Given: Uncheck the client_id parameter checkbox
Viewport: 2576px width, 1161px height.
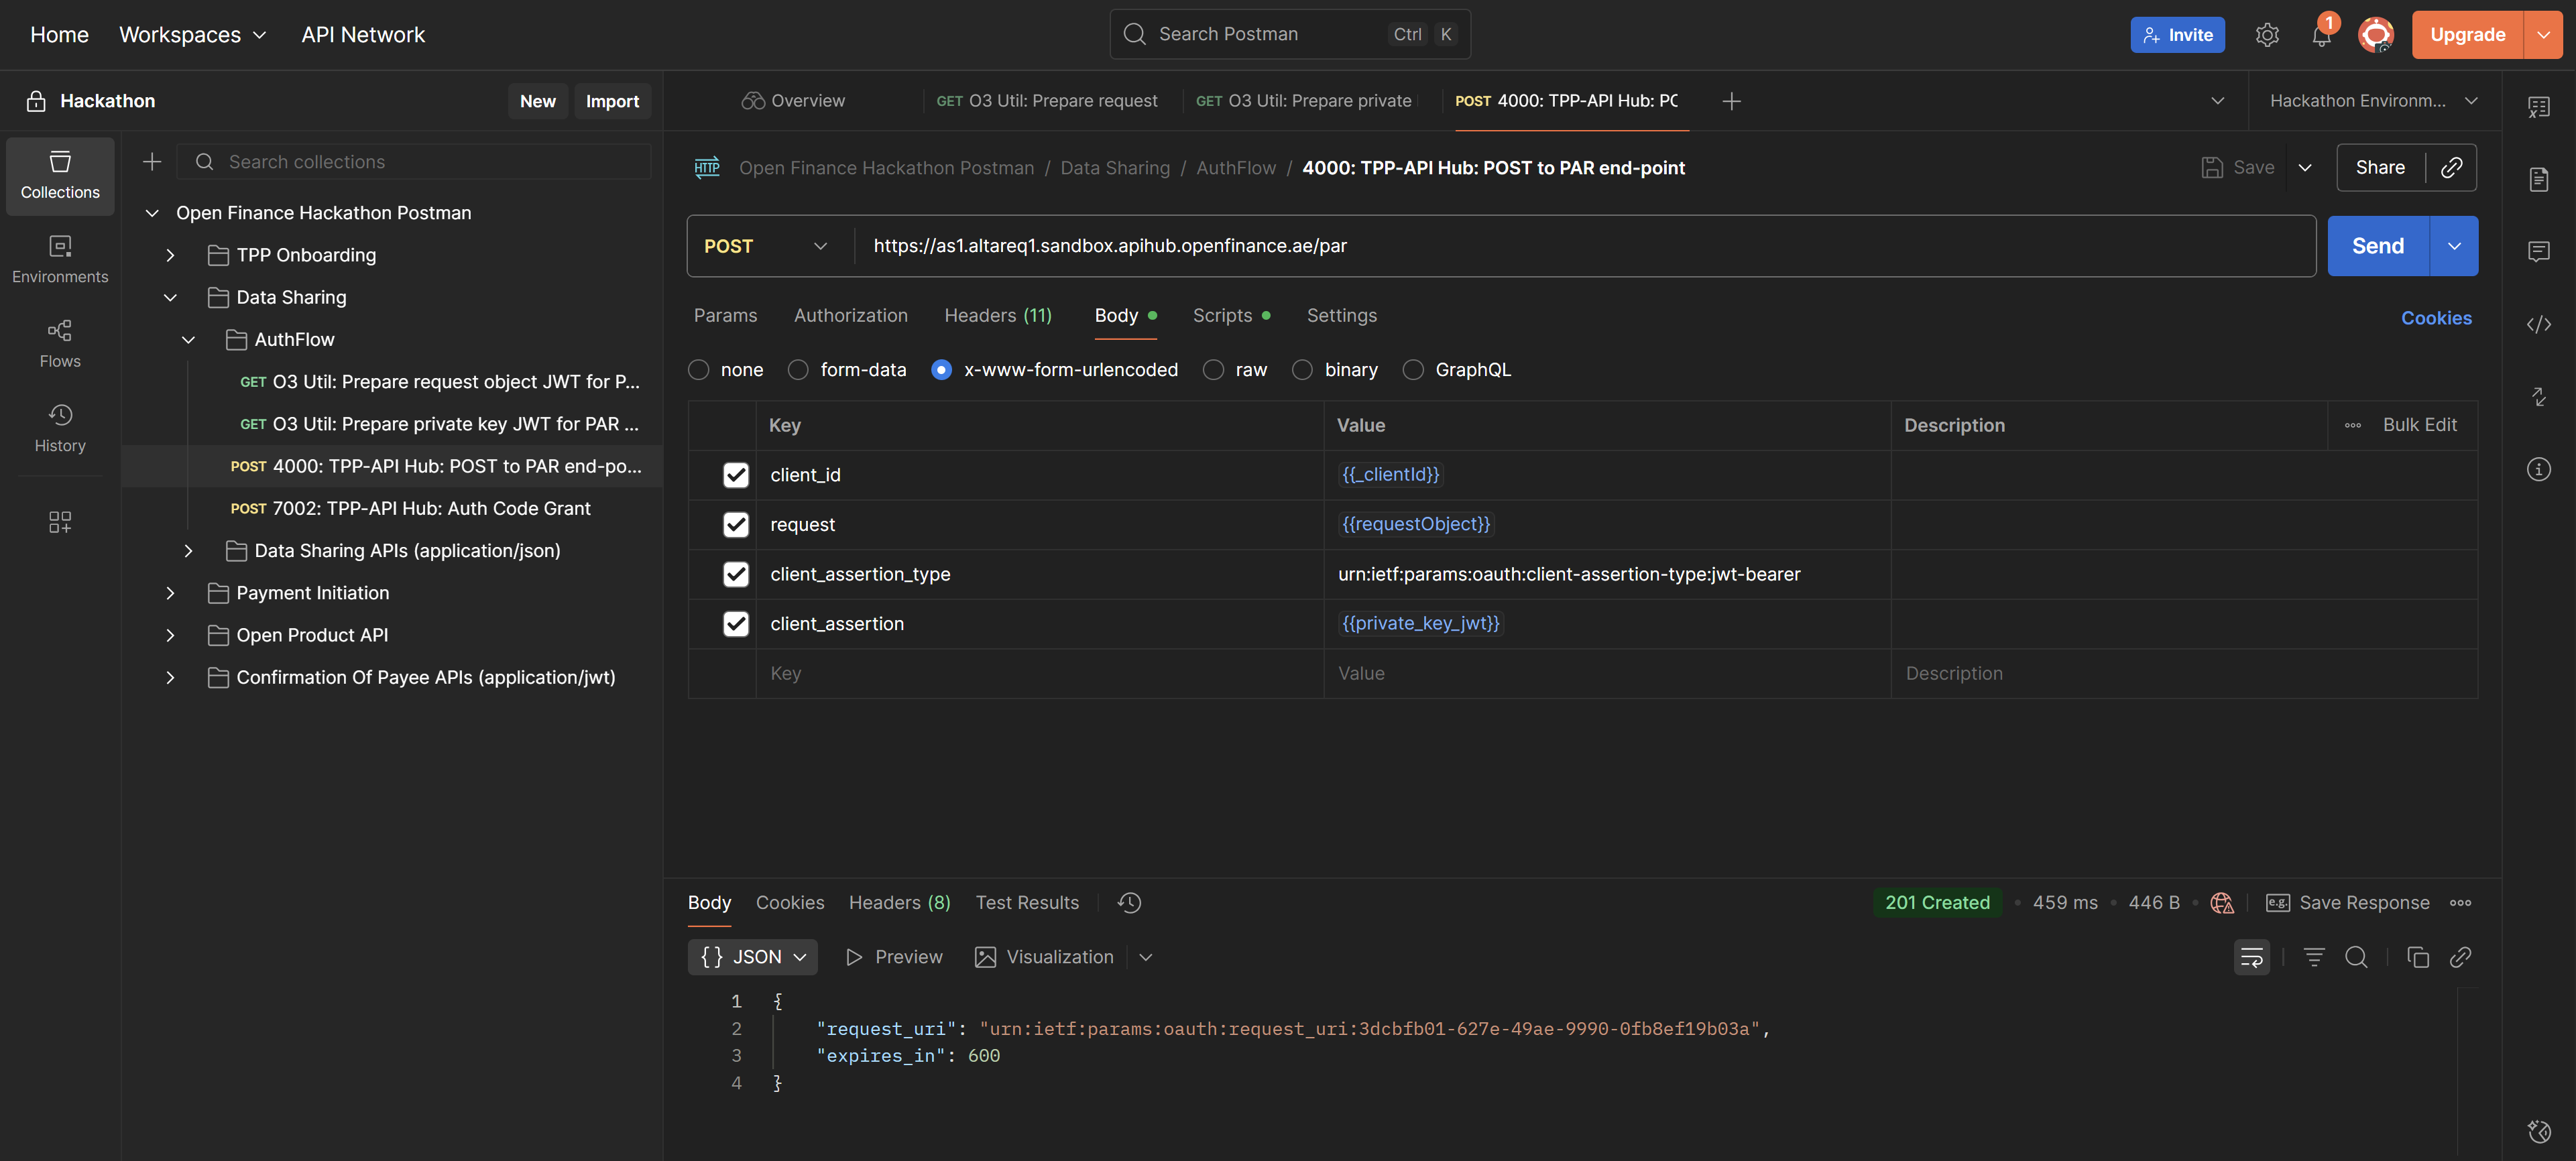Looking at the screenshot, I should pyautogui.click(x=735, y=475).
